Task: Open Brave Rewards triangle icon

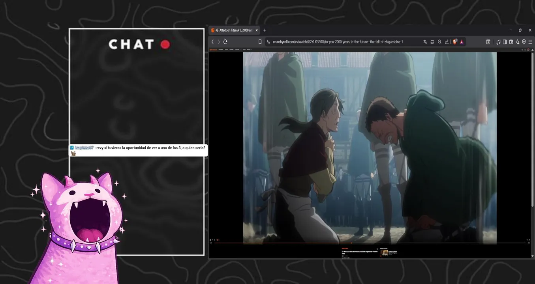Action: pos(462,42)
